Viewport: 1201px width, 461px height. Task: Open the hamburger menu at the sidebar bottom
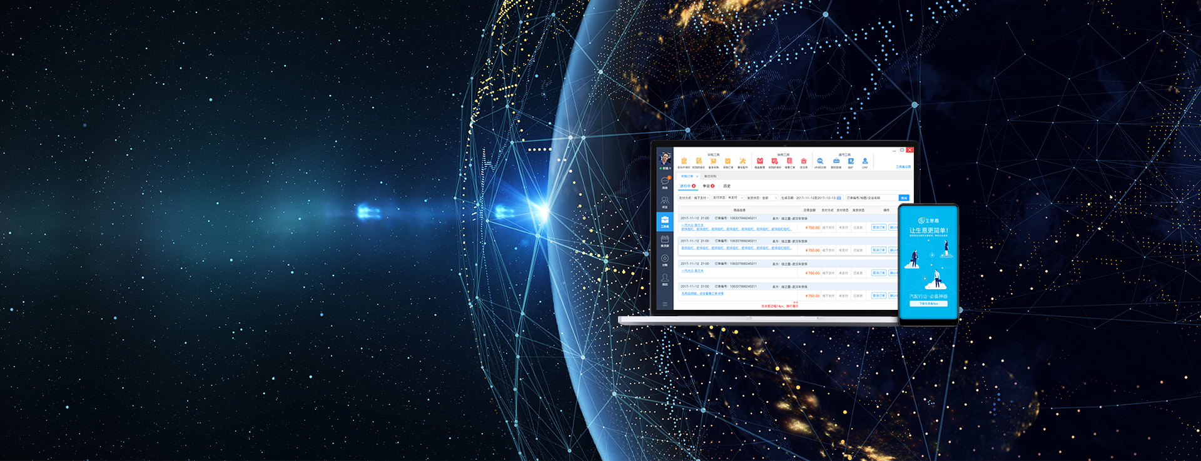coord(665,304)
